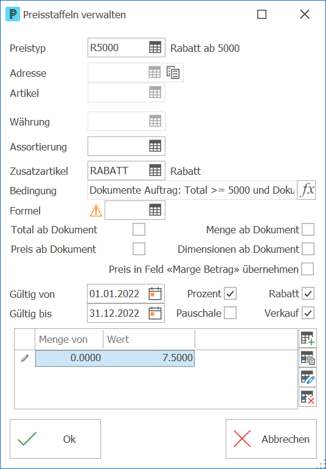Open the calendar picker for Gültig bis
The width and height of the screenshot is (326, 469).
155,313
